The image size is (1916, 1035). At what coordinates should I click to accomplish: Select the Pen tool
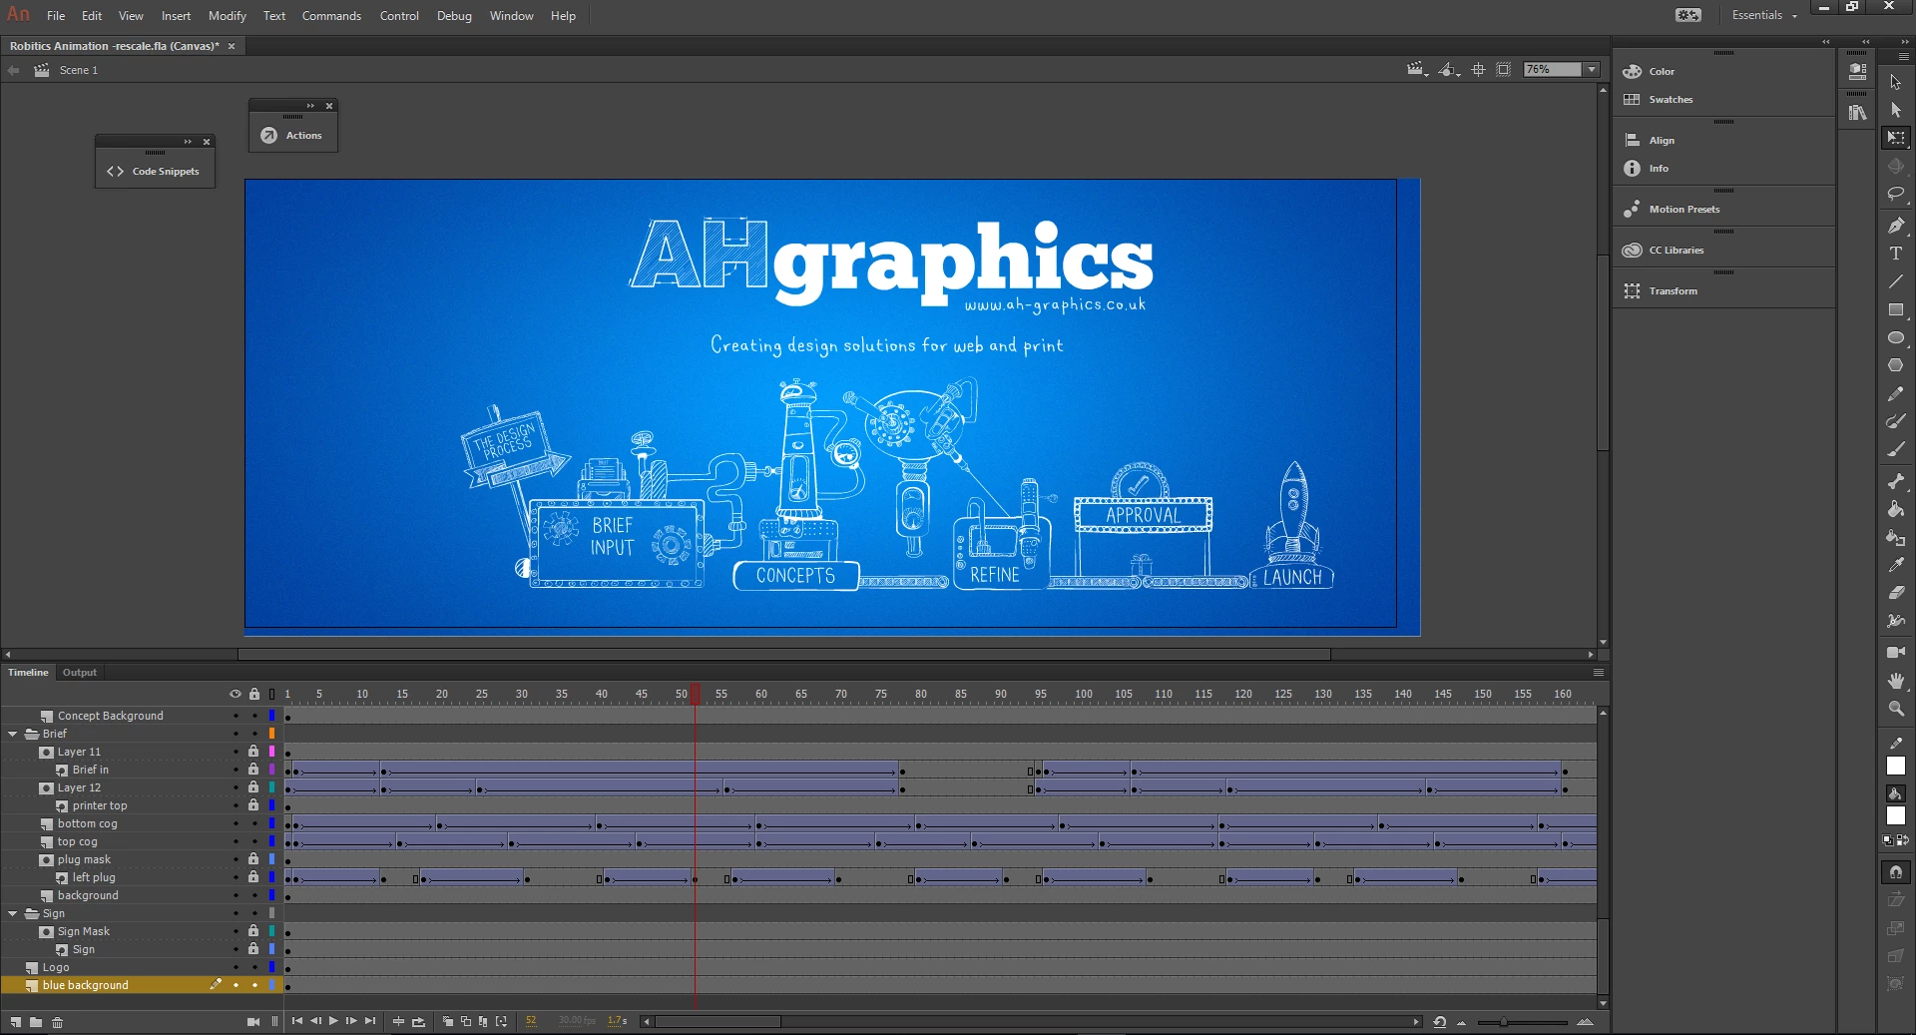pyautogui.click(x=1896, y=226)
